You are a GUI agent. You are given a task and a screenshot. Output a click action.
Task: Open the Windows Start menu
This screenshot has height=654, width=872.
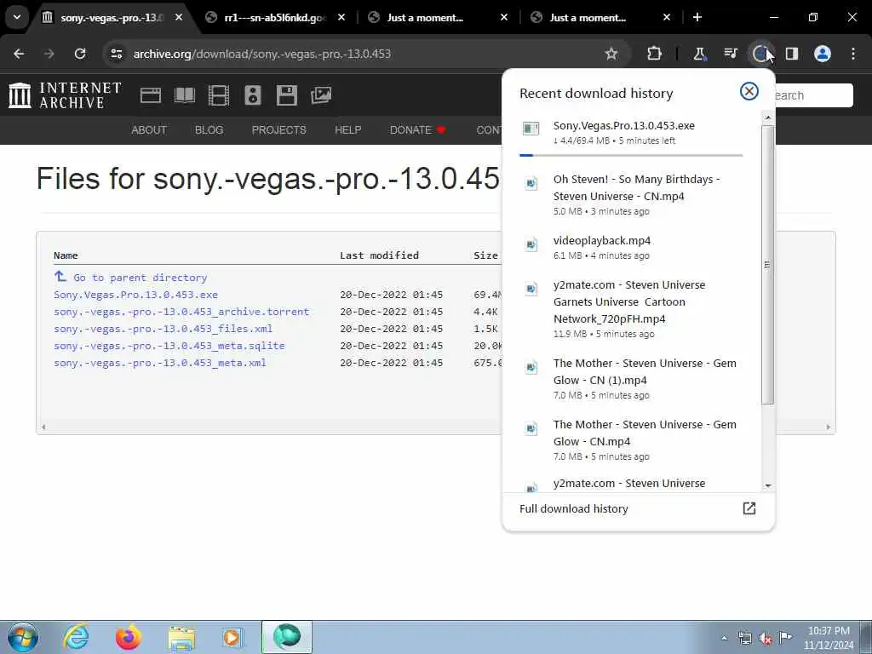(x=23, y=637)
